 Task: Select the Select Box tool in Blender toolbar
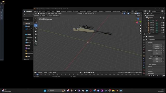click(x=36, y=19)
